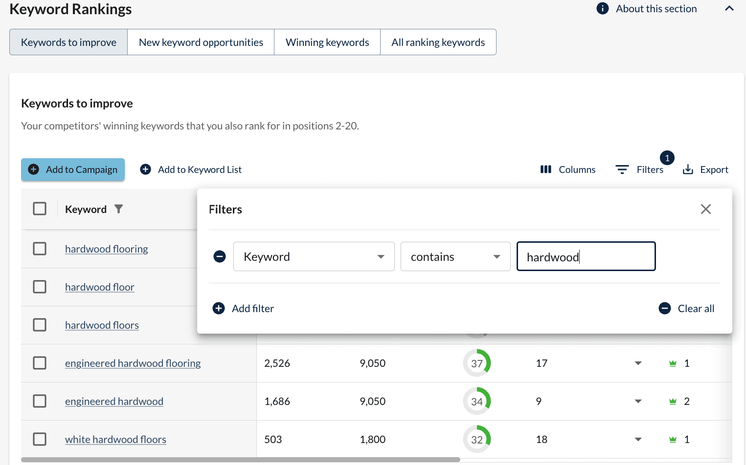746x465 pixels.
Task: Click Add filter plus icon
Action: click(x=219, y=309)
